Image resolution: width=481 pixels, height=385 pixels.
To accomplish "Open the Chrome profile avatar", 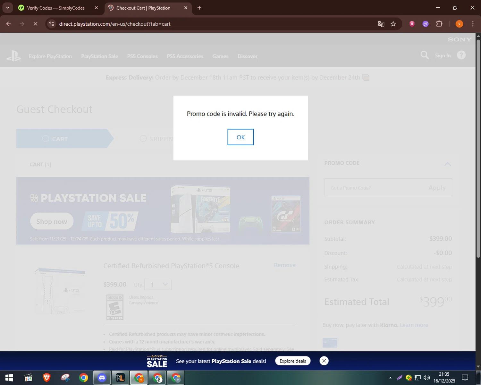I will point(459,24).
